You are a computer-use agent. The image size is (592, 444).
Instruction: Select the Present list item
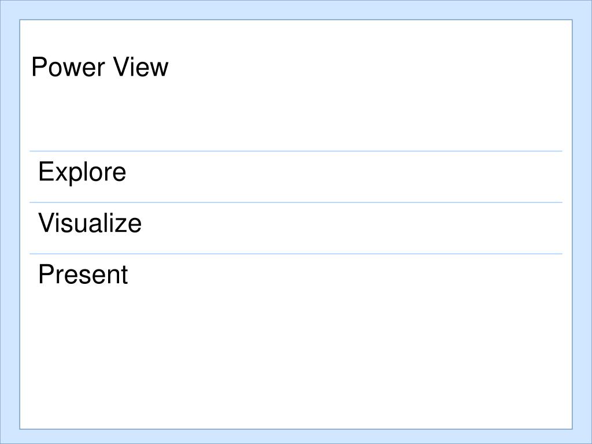click(x=83, y=274)
